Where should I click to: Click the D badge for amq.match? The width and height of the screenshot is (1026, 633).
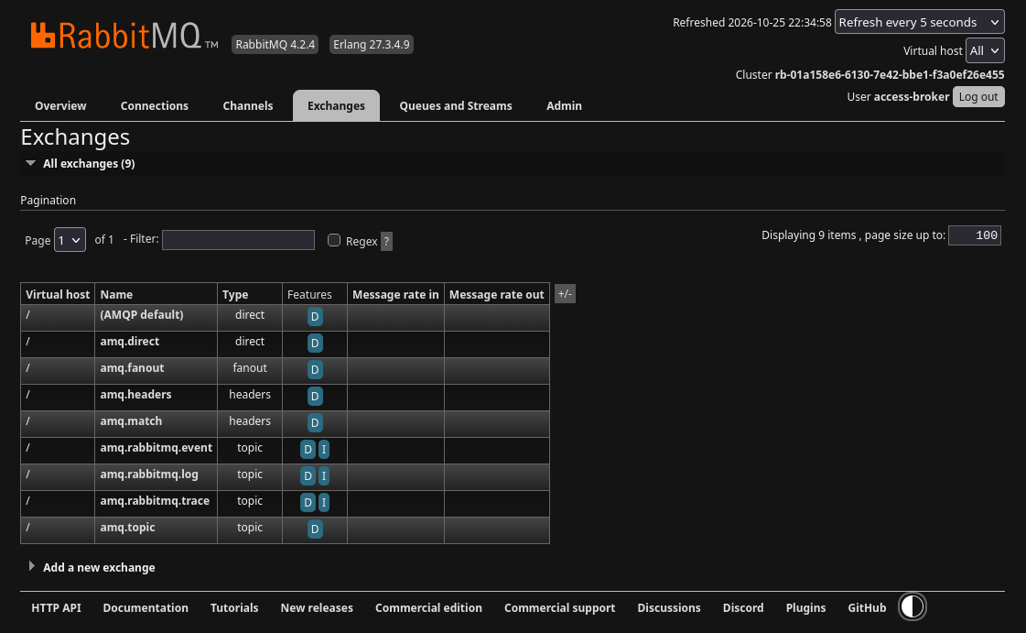click(315, 423)
